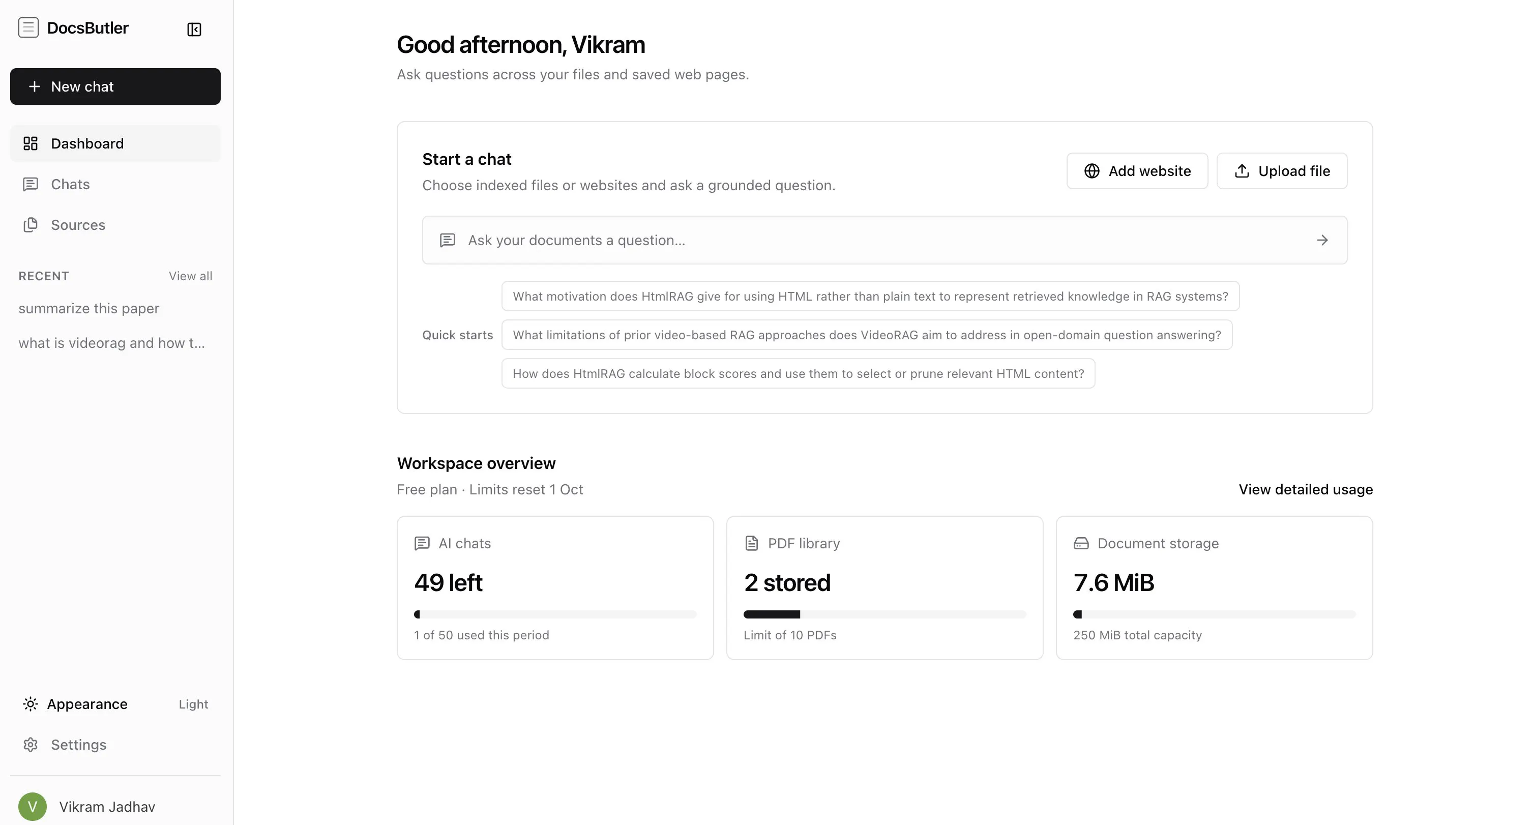The width and height of the screenshot is (1533, 825).
Task: Collapse the sidebar with the panel icon
Action: coord(194,29)
